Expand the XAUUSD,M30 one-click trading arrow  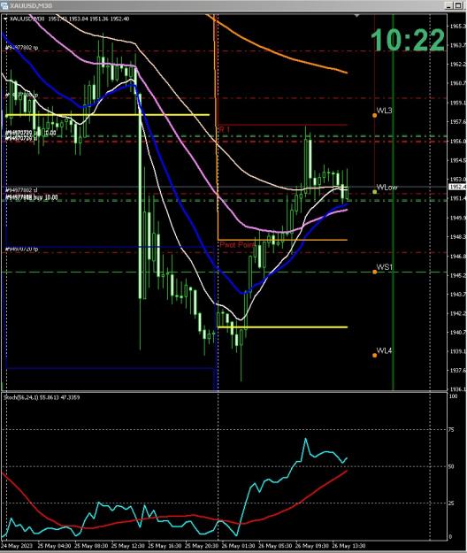click(5, 19)
